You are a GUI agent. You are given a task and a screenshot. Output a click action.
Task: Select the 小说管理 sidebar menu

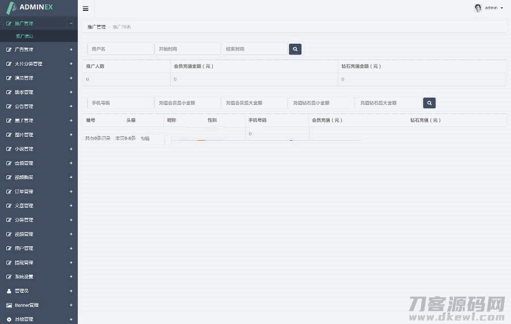coord(24,149)
